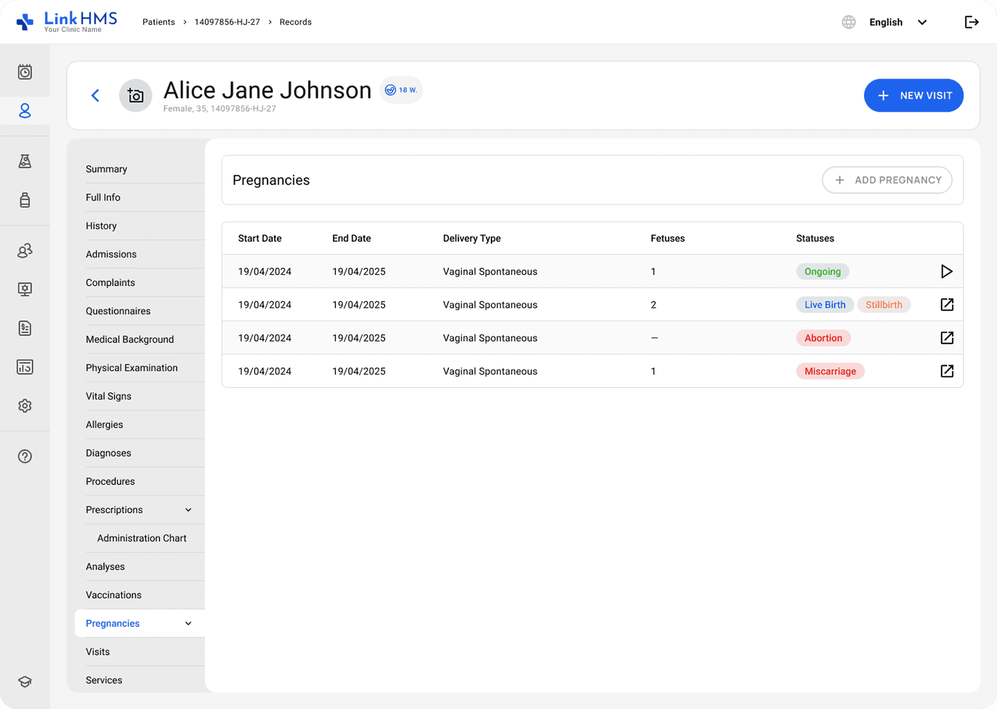Image resolution: width=997 pixels, height=709 pixels.
Task: Click the 18 w. pregnancy badge
Action: (x=401, y=90)
